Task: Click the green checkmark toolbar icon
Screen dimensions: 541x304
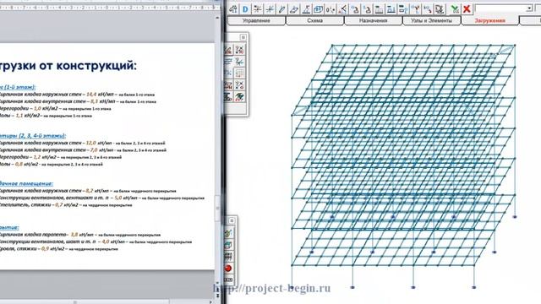Action: (455, 9)
